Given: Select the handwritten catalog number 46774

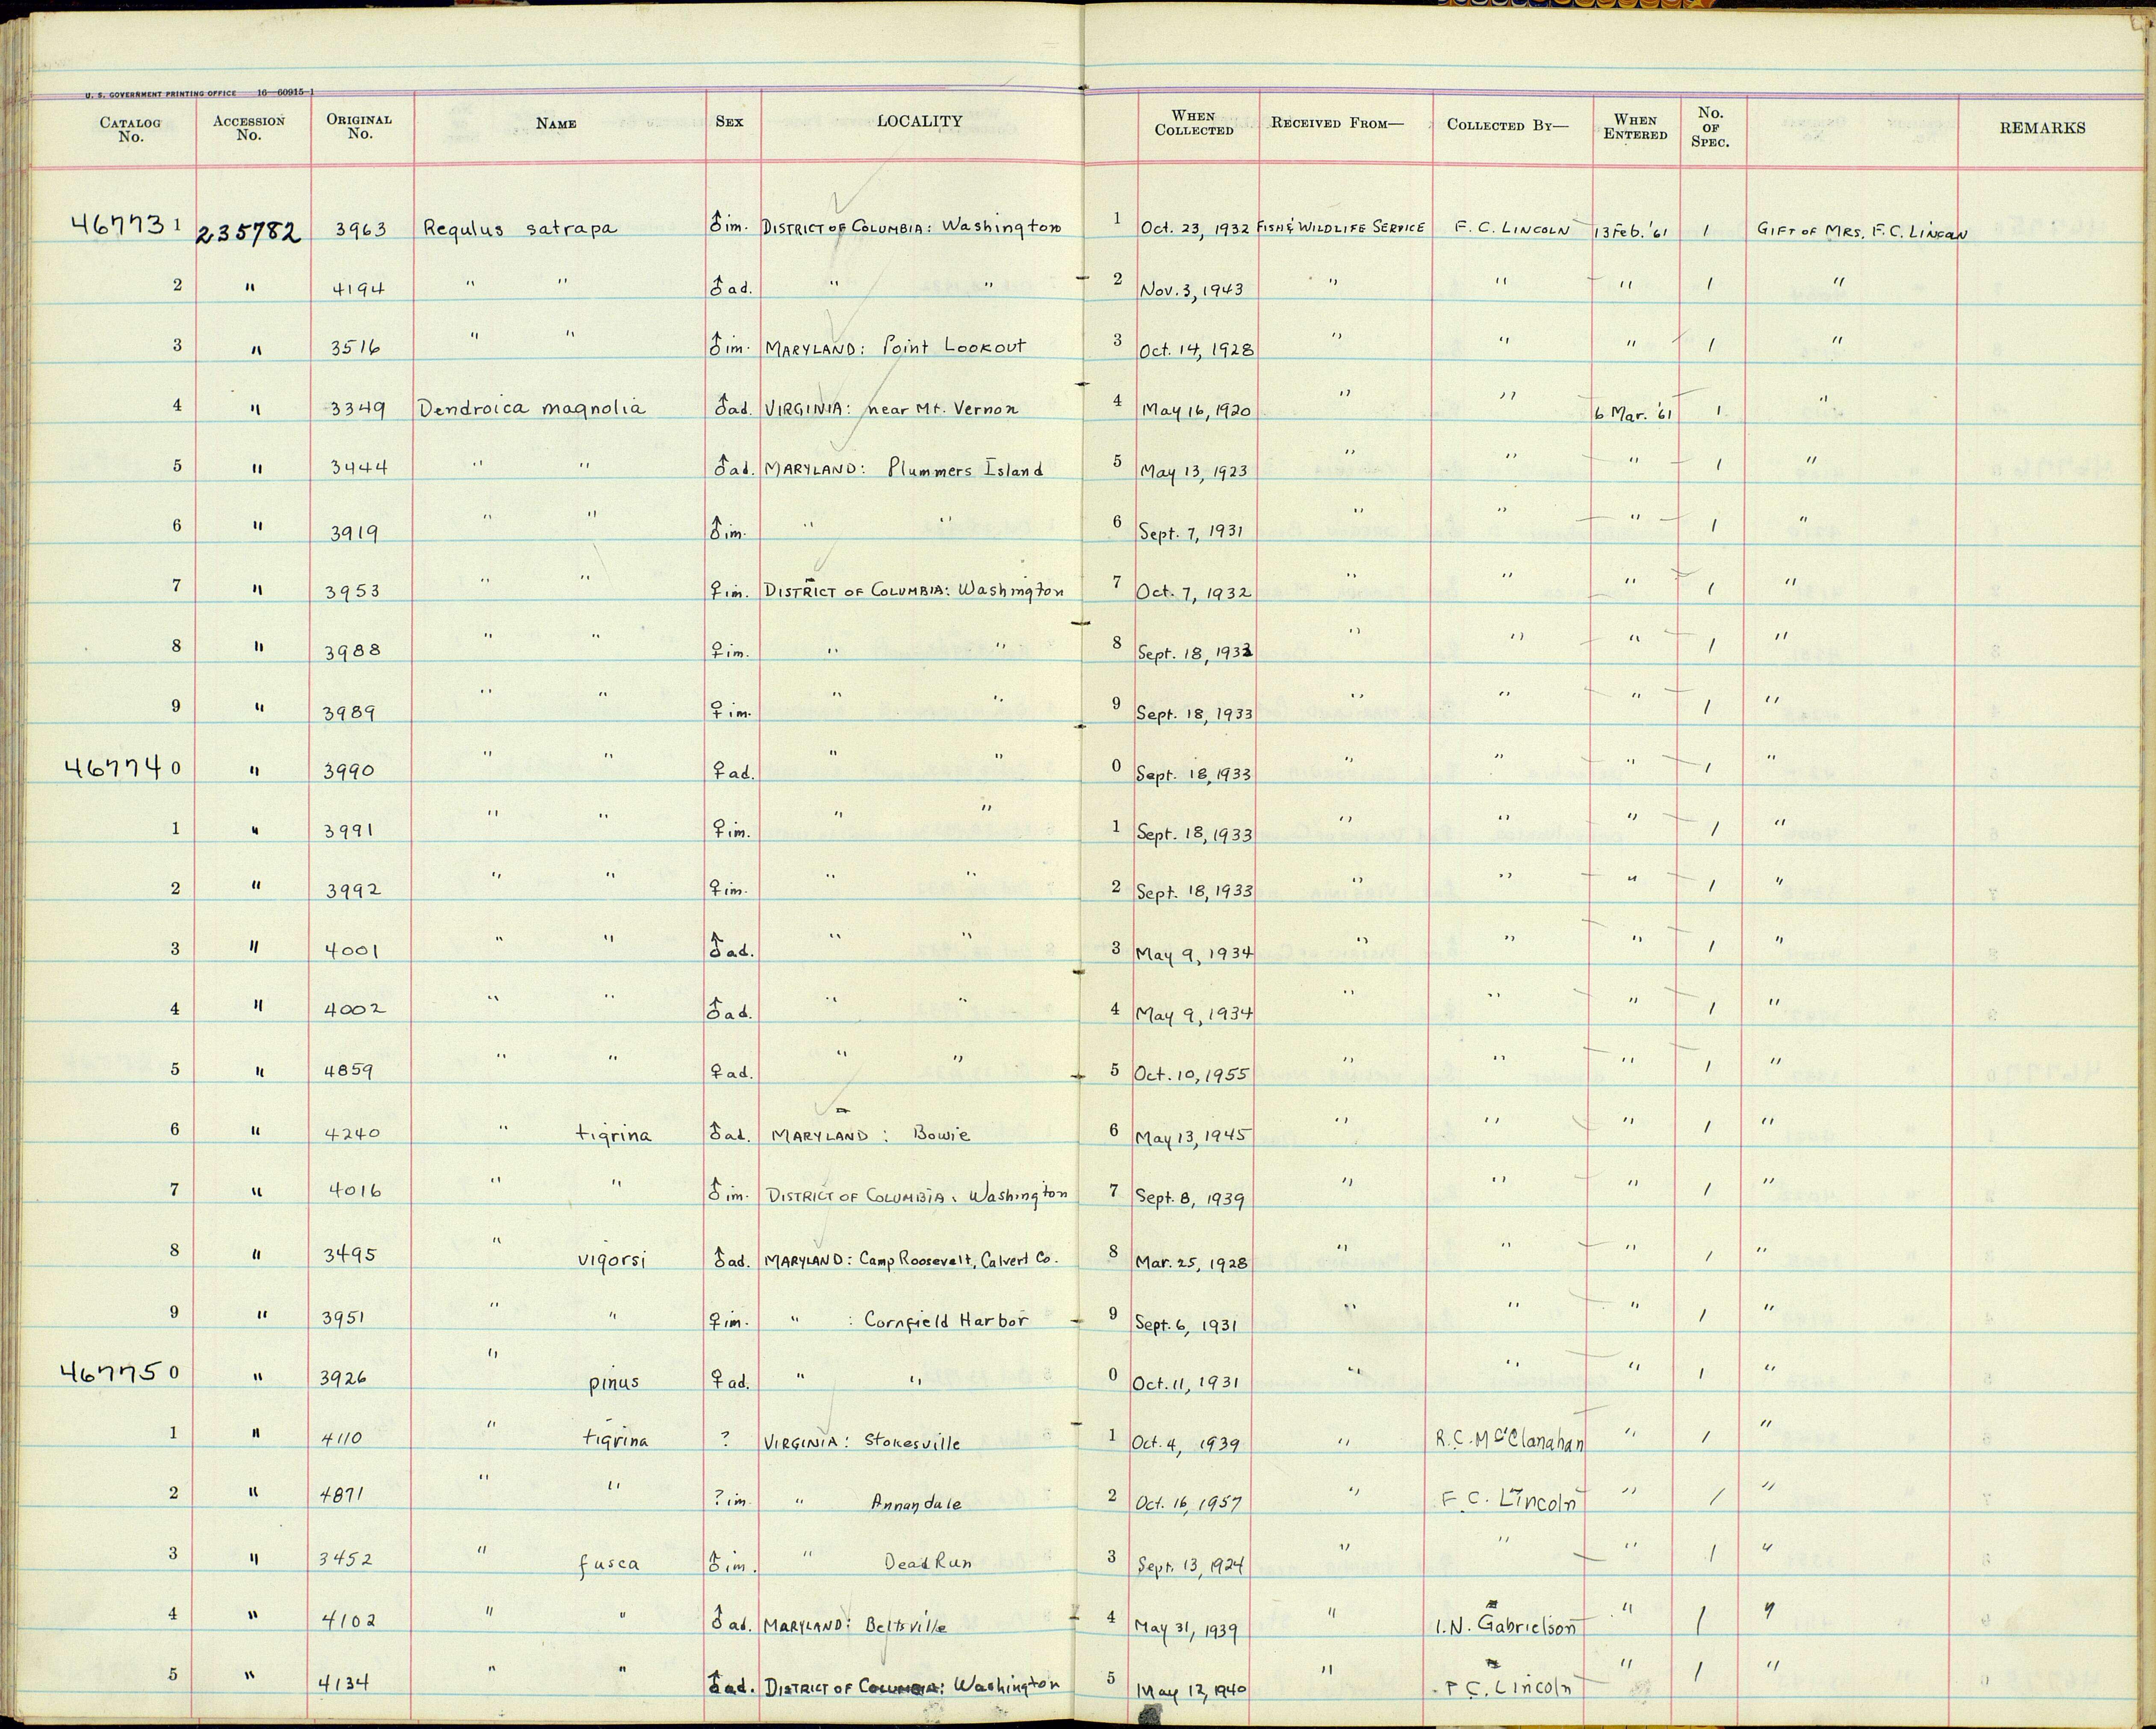Looking at the screenshot, I should [112, 768].
